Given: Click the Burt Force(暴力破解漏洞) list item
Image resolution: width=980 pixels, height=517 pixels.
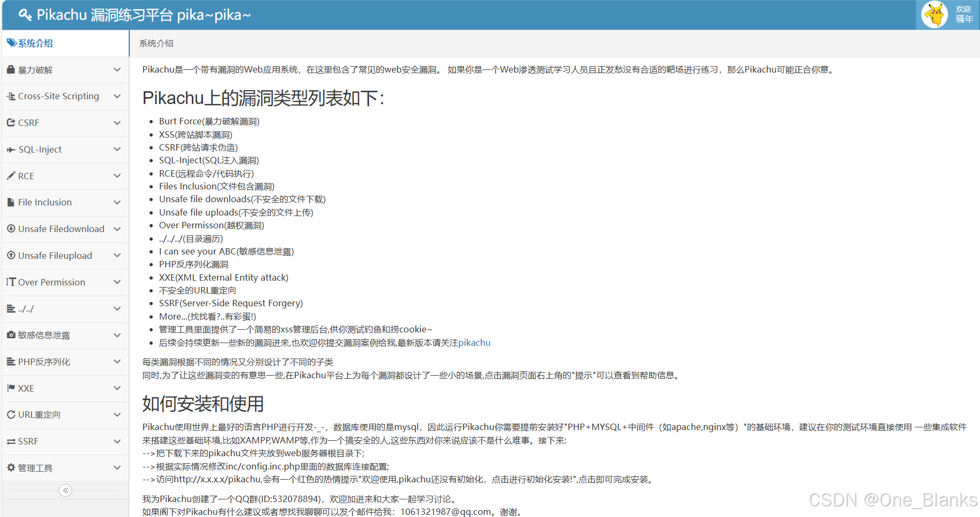Looking at the screenshot, I should 209,121.
